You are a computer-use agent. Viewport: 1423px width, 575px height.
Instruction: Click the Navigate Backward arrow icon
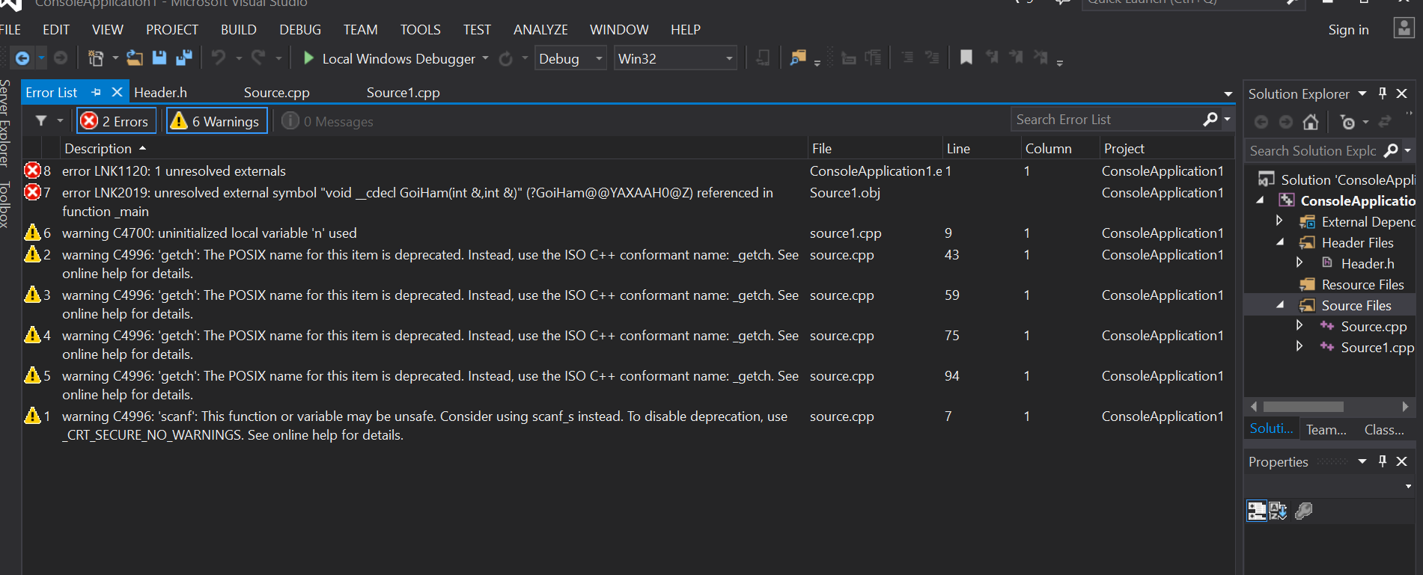22,58
